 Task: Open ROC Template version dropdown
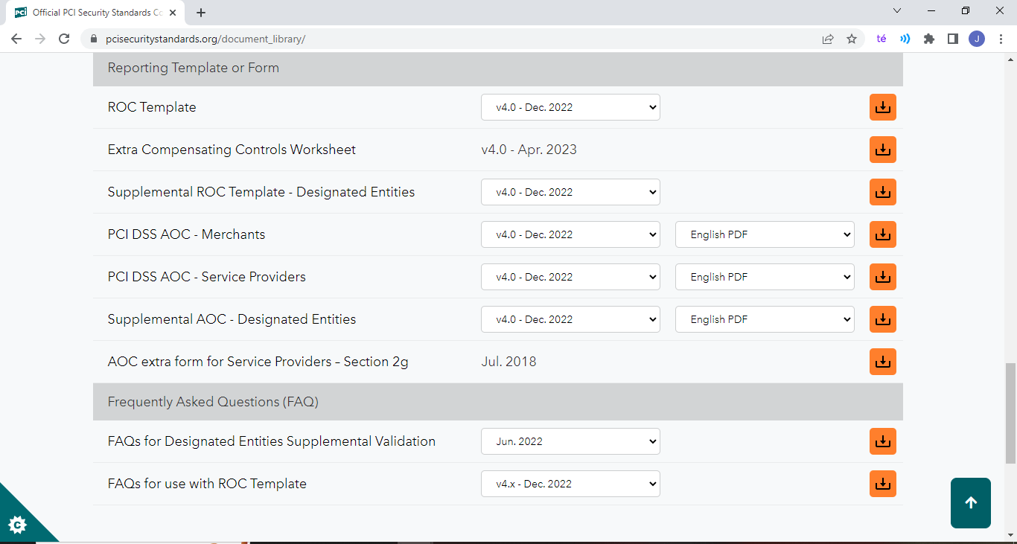pos(570,107)
